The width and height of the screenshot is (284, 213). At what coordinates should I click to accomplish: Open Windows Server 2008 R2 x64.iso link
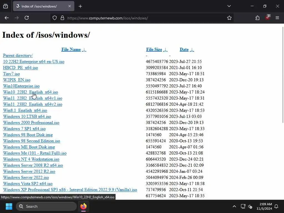point(33,165)
